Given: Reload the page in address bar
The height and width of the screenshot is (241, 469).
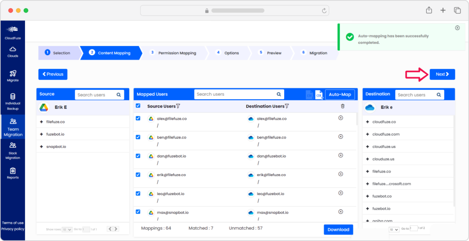Looking at the screenshot, I should (324, 11).
